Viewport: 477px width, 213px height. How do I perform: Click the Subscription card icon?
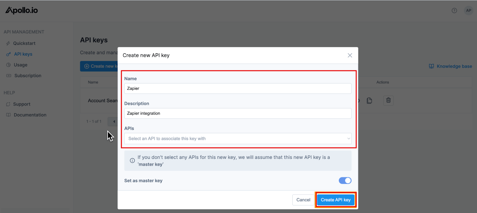(9, 76)
